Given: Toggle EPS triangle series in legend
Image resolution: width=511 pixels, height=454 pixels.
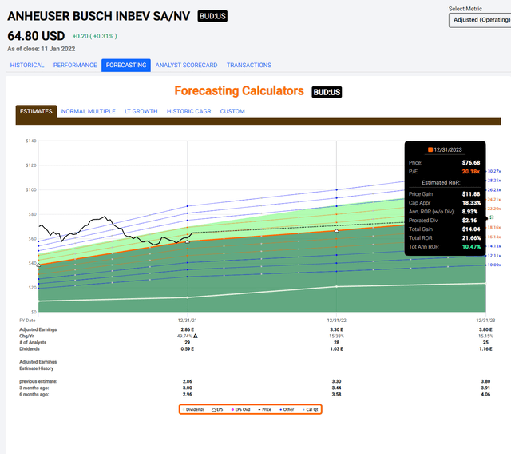Looking at the screenshot, I should pos(217,409).
